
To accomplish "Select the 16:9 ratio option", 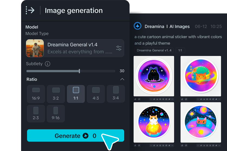I will point(36,94).
